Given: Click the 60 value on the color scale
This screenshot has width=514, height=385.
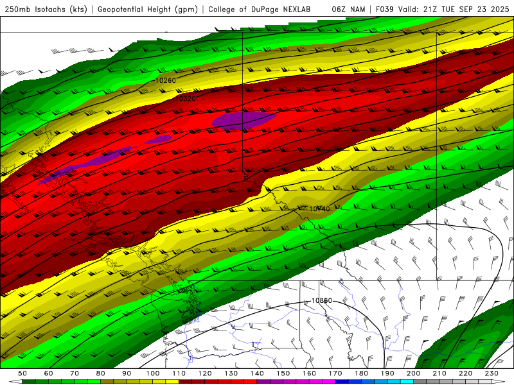Looking at the screenshot, I should 49,373.
